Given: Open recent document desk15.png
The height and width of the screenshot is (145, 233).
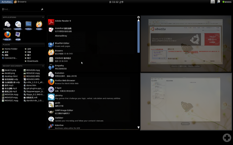Looking at the screenshot, I should click(x=9, y=70).
